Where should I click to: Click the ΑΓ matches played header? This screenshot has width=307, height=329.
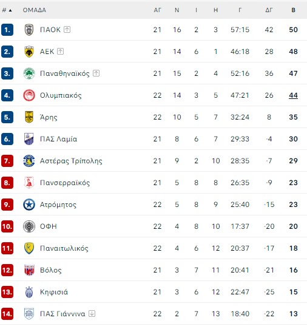(158, 10)
